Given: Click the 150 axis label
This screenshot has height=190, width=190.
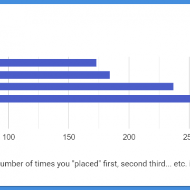Looking at the screenshot, I should [x=69, y=137].
